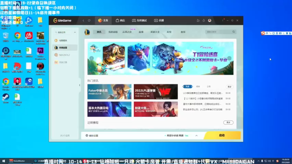Switch to the 英雄大全 tab

coord(155,32)
